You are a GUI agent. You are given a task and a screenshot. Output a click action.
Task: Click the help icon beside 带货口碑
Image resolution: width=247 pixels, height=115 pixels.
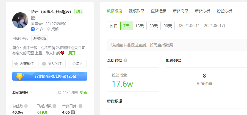(80, 106)
